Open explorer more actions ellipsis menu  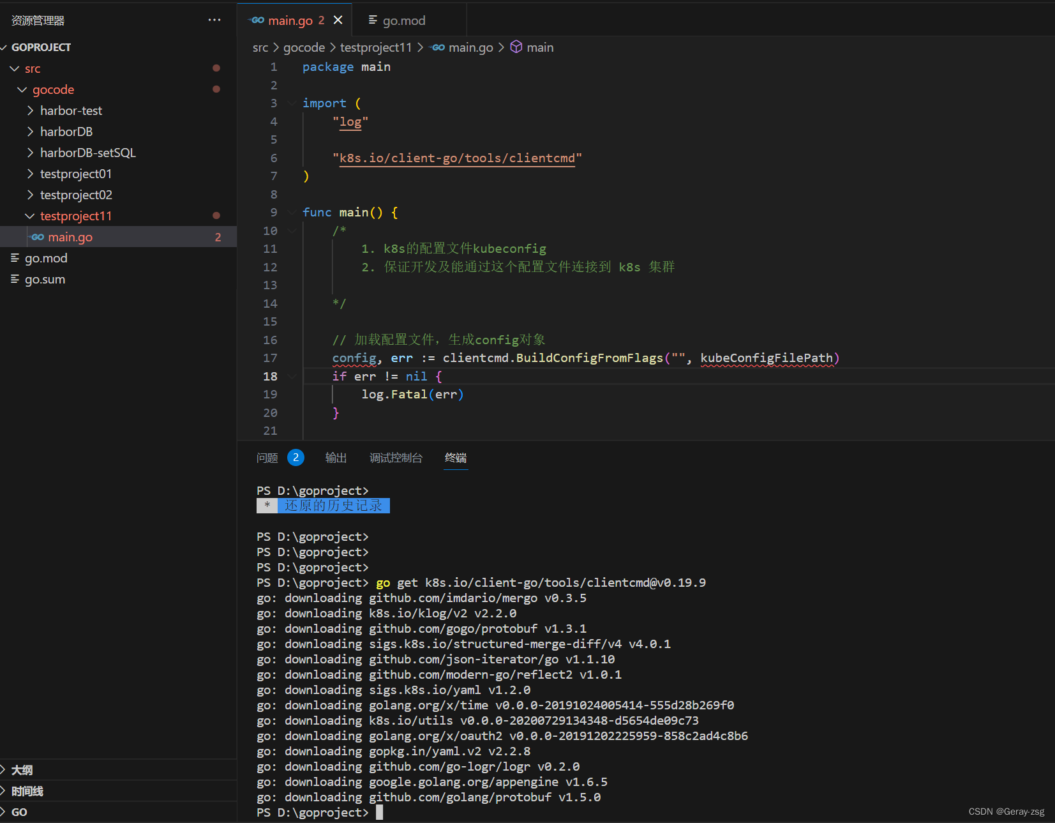tap(214, 20)
